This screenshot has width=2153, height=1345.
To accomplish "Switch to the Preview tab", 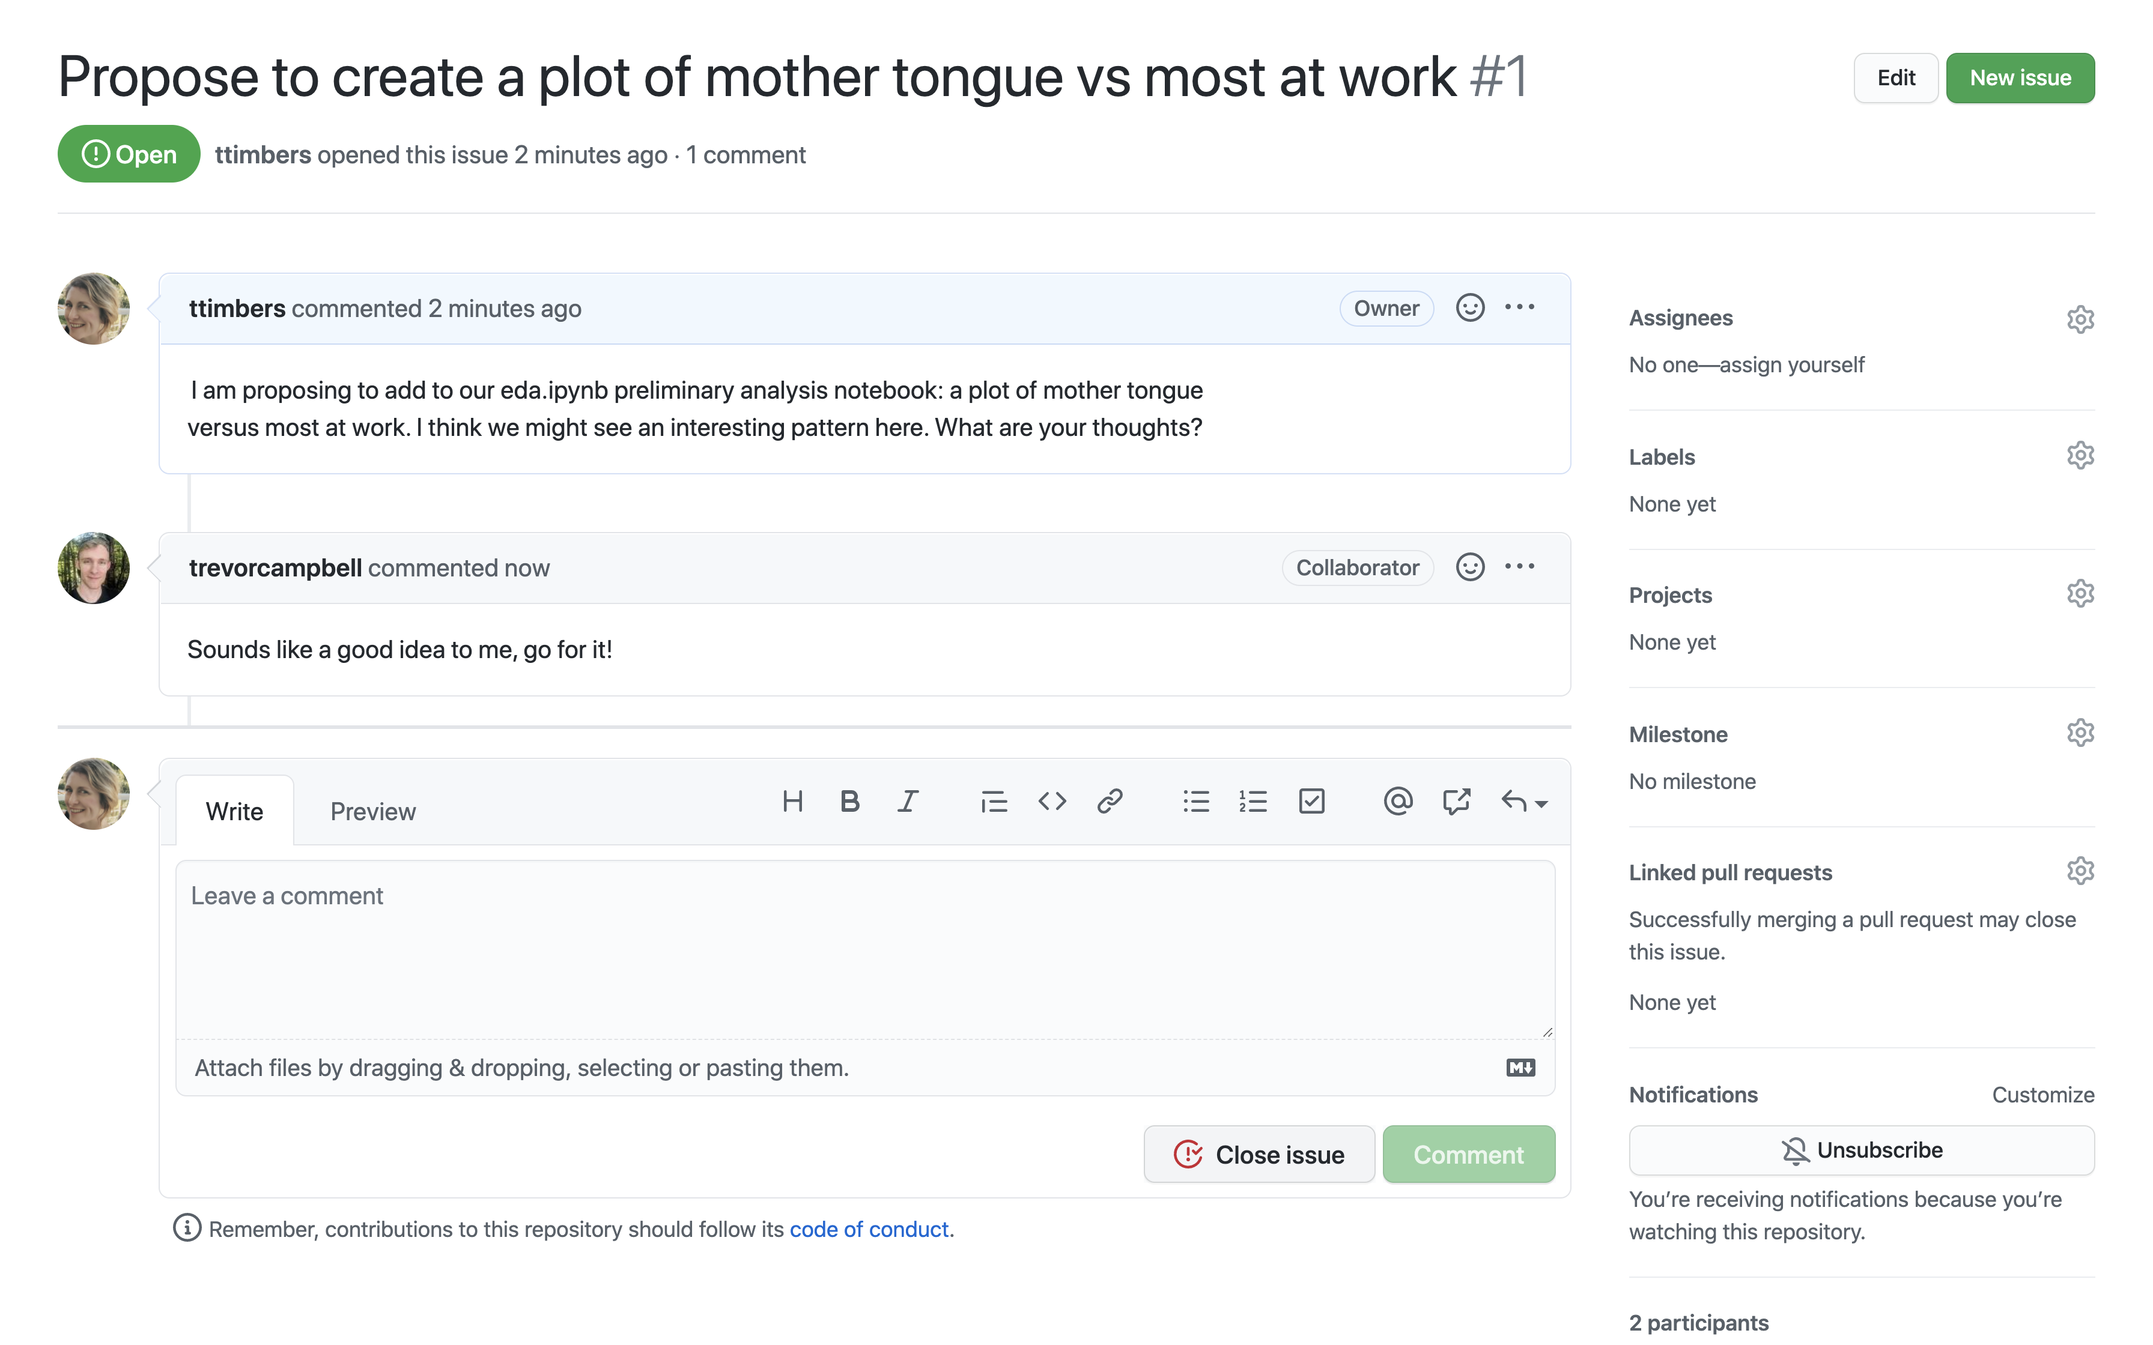I will [x=373, y=811].
